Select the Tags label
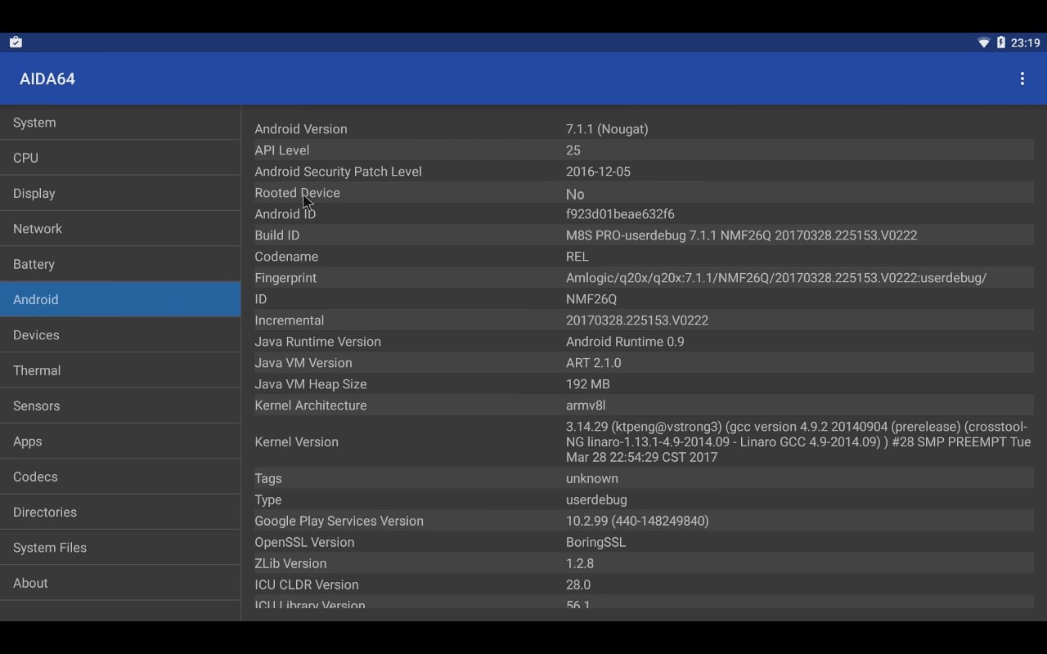This screenshot has width=1047, height=654. coord(268,479)
